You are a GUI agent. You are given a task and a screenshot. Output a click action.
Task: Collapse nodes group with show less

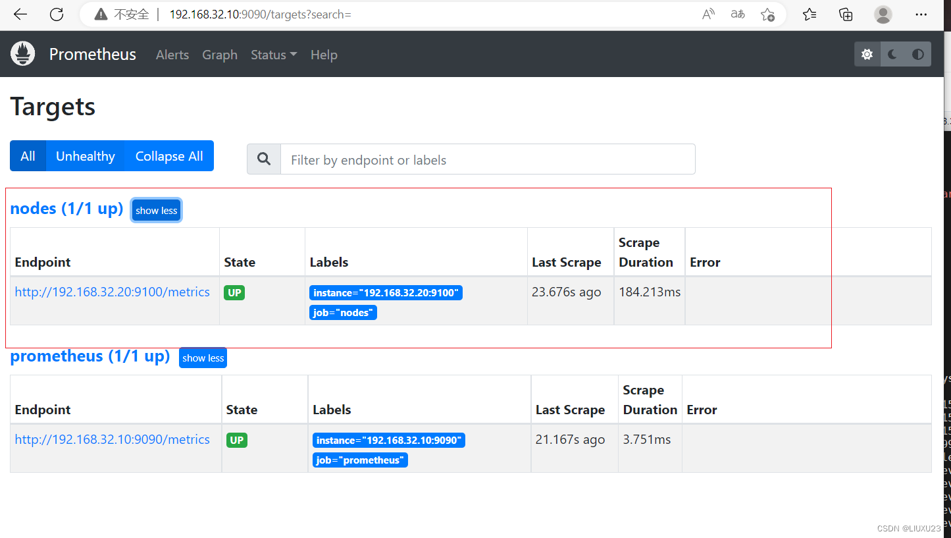(x=157, y=210)
